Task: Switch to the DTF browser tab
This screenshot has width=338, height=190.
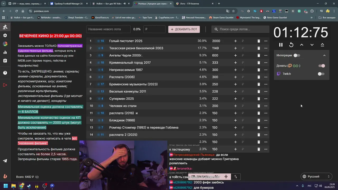Action: pyautogui.click(x=26, y=4)
